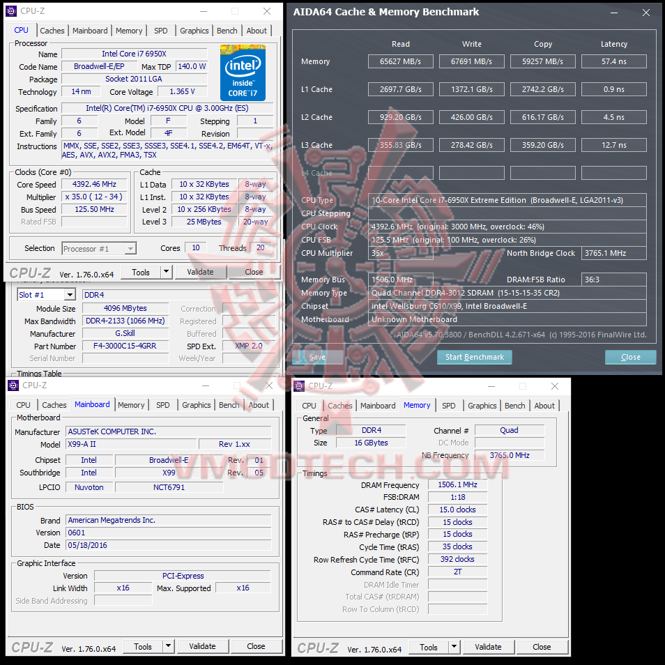Click Validate button in Mainboard CPU-Z window
The height and width of the screenshot is (665, 665).
tap(202, 646)
